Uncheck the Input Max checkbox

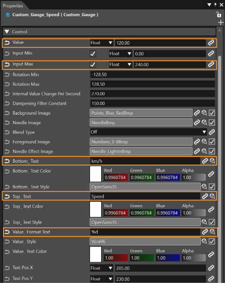[93, 64]
